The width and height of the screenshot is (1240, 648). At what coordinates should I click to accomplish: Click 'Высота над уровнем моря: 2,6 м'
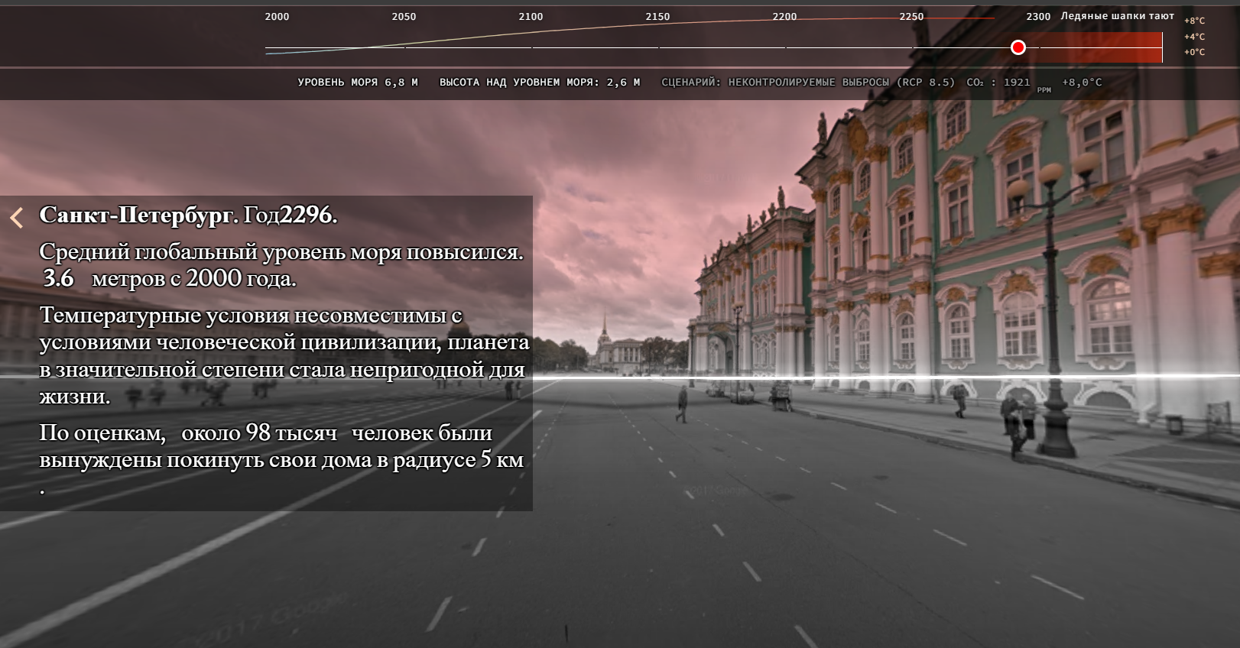[x=540, y=83]
